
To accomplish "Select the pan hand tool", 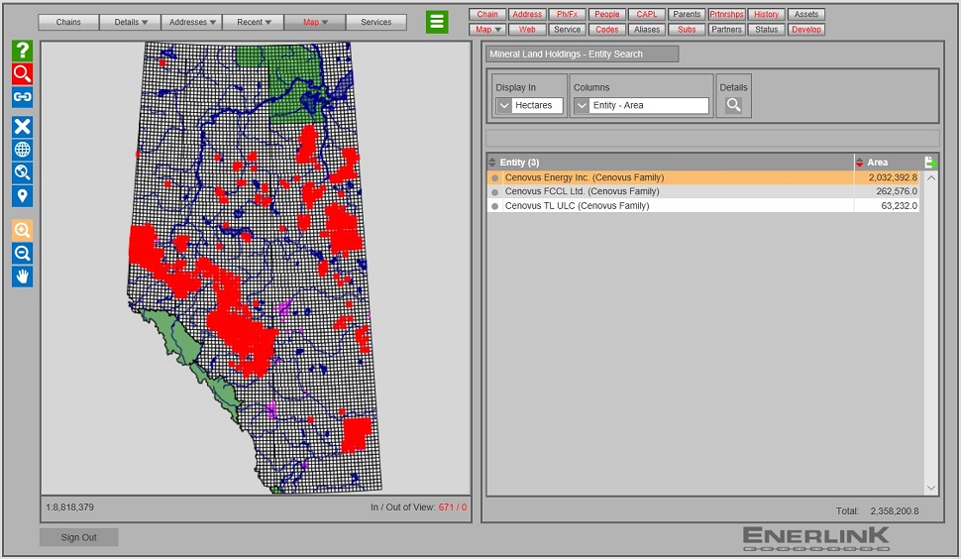I will coord(22,277).
